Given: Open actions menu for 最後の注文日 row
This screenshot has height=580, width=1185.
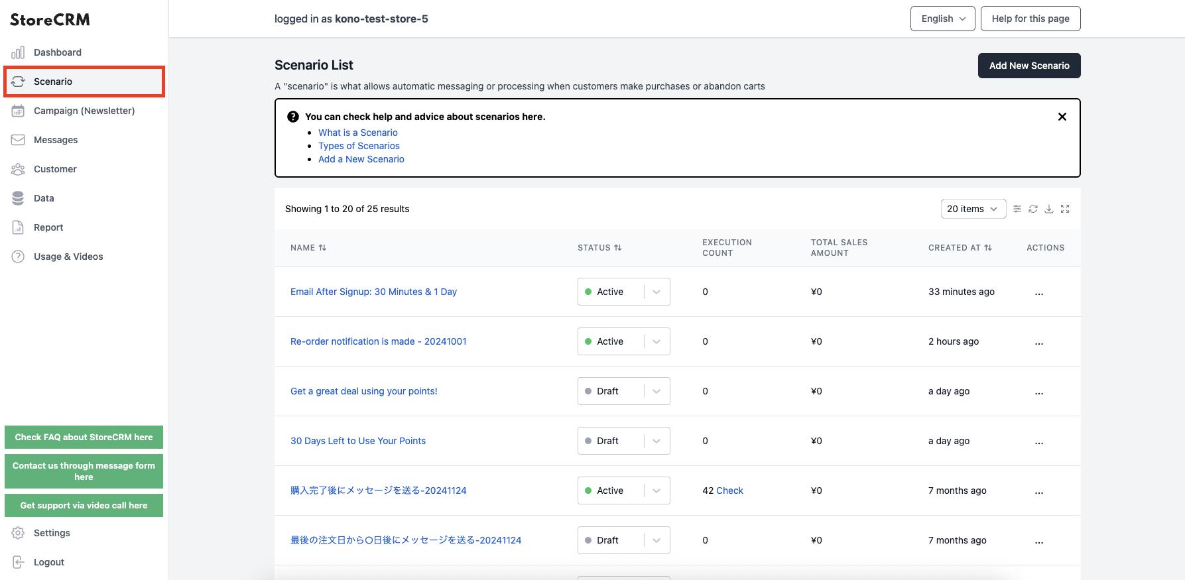Looking at the screenshot, I should pyautogui.click(x=1039, y=541).
